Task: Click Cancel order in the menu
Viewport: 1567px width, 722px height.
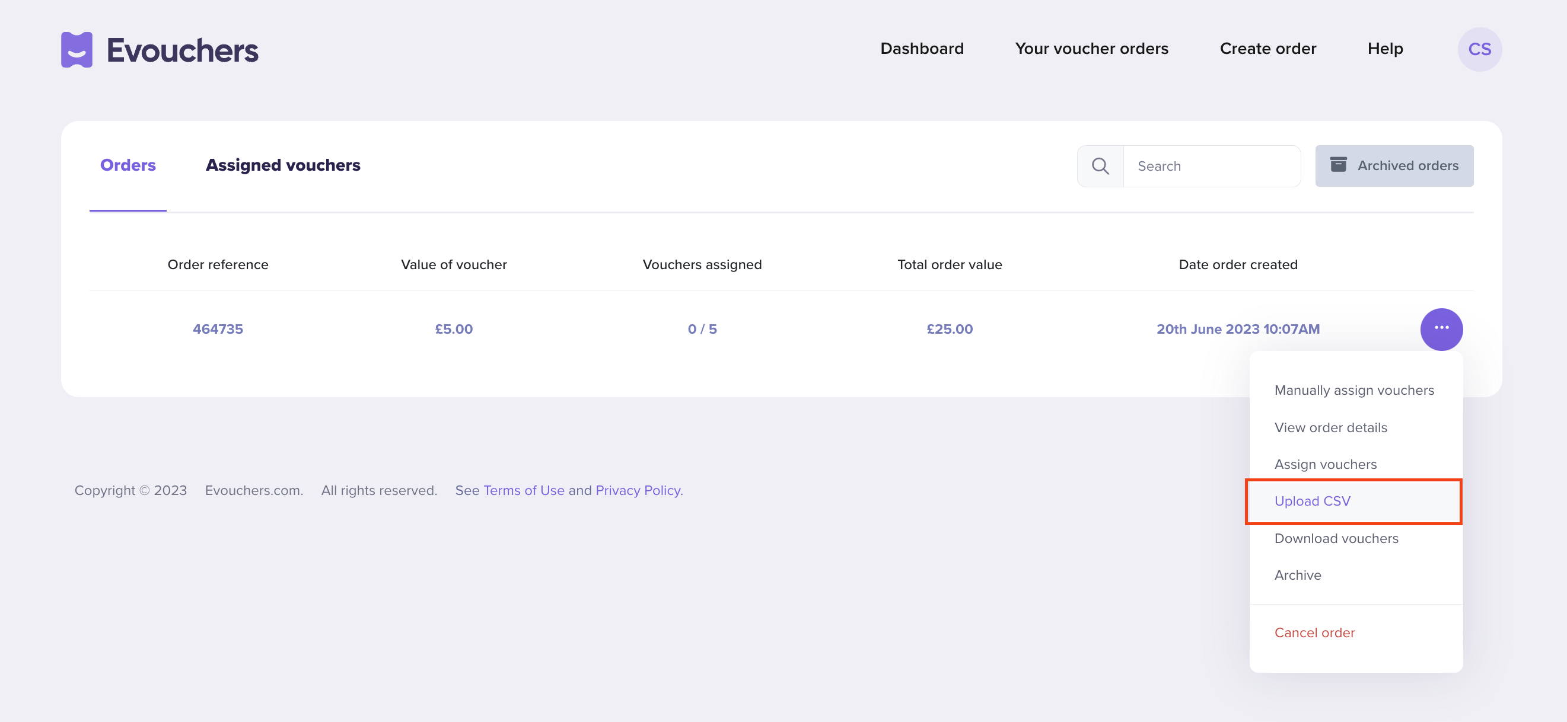Action: point(1315,632)
